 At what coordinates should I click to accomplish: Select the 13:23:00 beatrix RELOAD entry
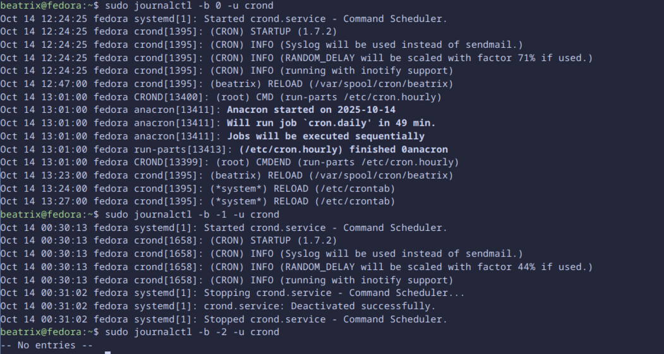tap(226, 175)
